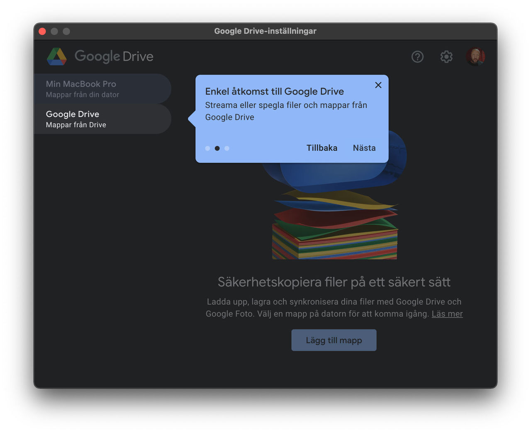
Task: Click the Lägg till mapp button
Action: tap(334, 340)
